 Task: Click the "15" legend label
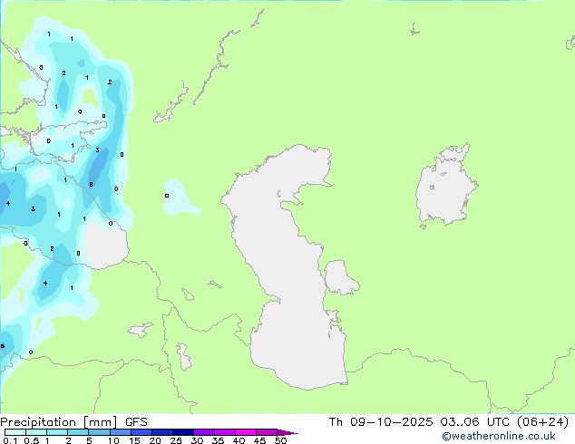click(134, 440)
